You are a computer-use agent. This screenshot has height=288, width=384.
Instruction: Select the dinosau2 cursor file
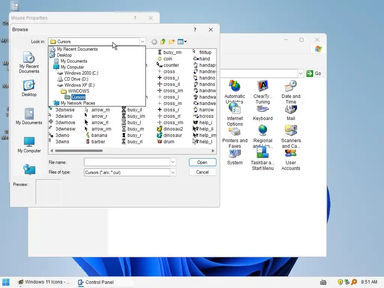coord(170,129)
